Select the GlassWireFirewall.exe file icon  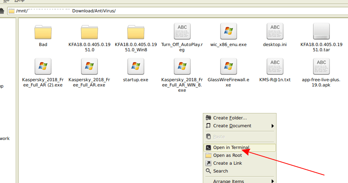point(229,66)
